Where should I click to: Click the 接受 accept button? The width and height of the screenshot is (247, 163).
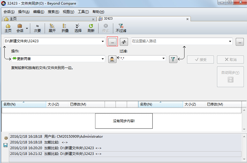click(200, 60)
